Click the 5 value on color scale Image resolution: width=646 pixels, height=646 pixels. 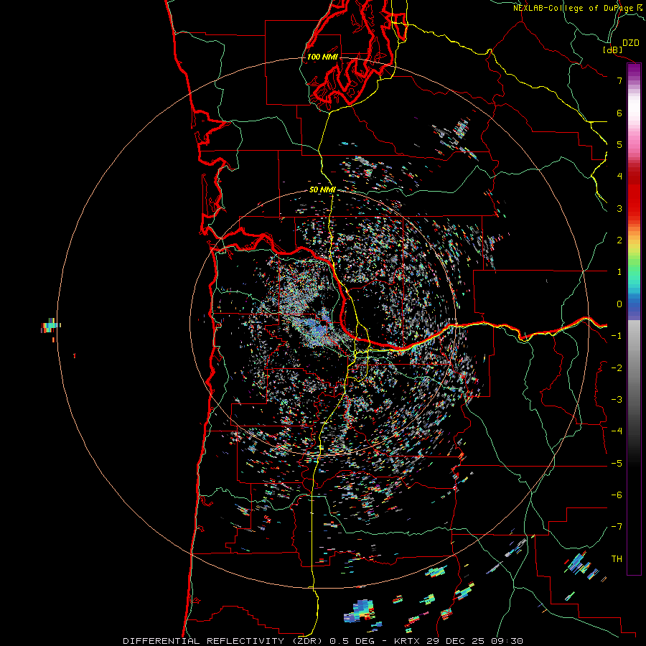click(x=619, y=144)
